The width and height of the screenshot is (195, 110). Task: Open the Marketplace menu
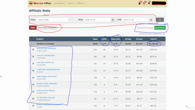point(60,3)
